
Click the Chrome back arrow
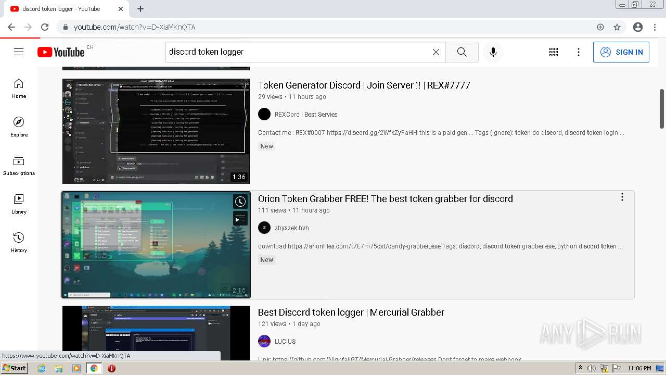[x=11, y=27]
